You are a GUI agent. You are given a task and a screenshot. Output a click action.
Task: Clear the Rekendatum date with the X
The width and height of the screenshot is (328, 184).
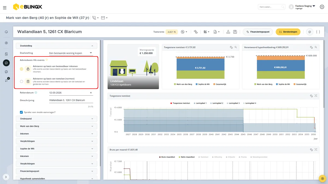91,93
